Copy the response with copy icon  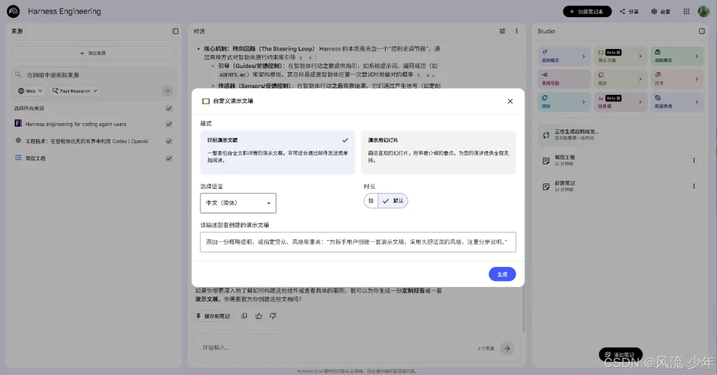point(244,315)
